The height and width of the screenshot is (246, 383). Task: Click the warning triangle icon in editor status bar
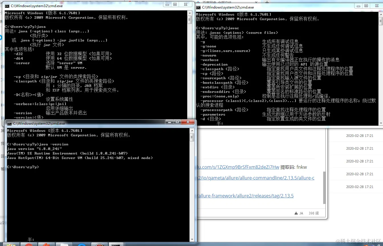(296, 213)
